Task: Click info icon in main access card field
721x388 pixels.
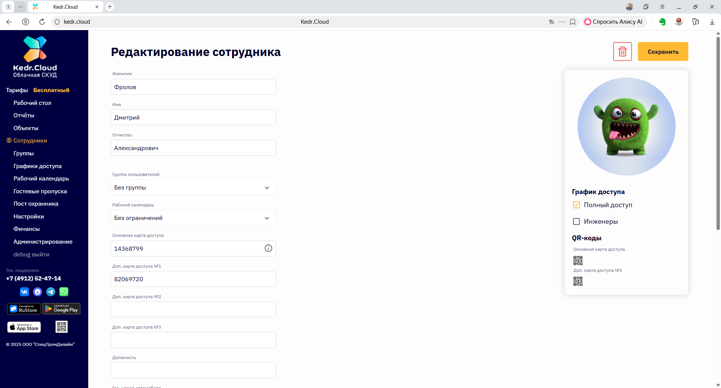Action: pyautogui.click(x=268, y=248)
